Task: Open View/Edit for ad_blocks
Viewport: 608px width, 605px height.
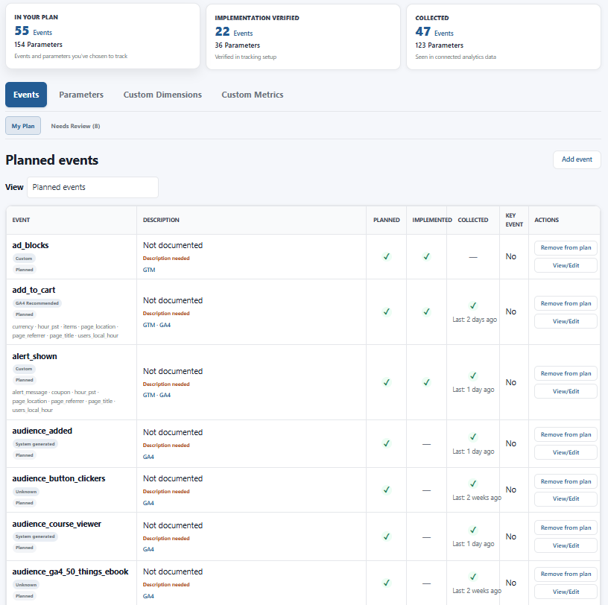Action: click(x=566, y=265)
